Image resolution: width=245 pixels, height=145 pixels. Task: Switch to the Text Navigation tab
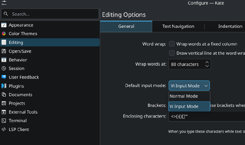178,26
